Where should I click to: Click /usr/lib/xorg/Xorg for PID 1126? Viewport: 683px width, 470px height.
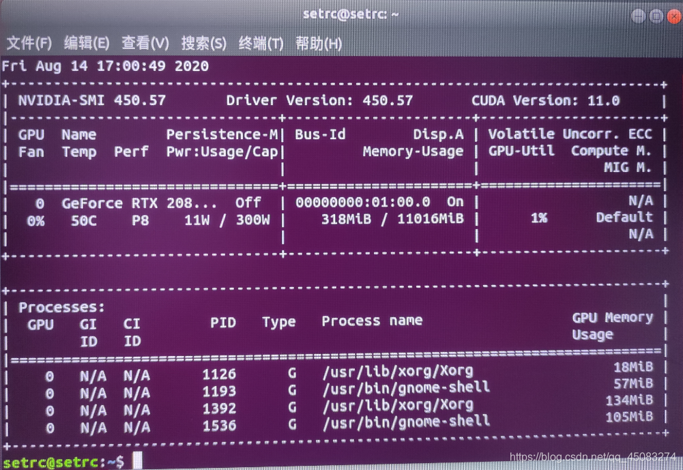coord(398,371)
